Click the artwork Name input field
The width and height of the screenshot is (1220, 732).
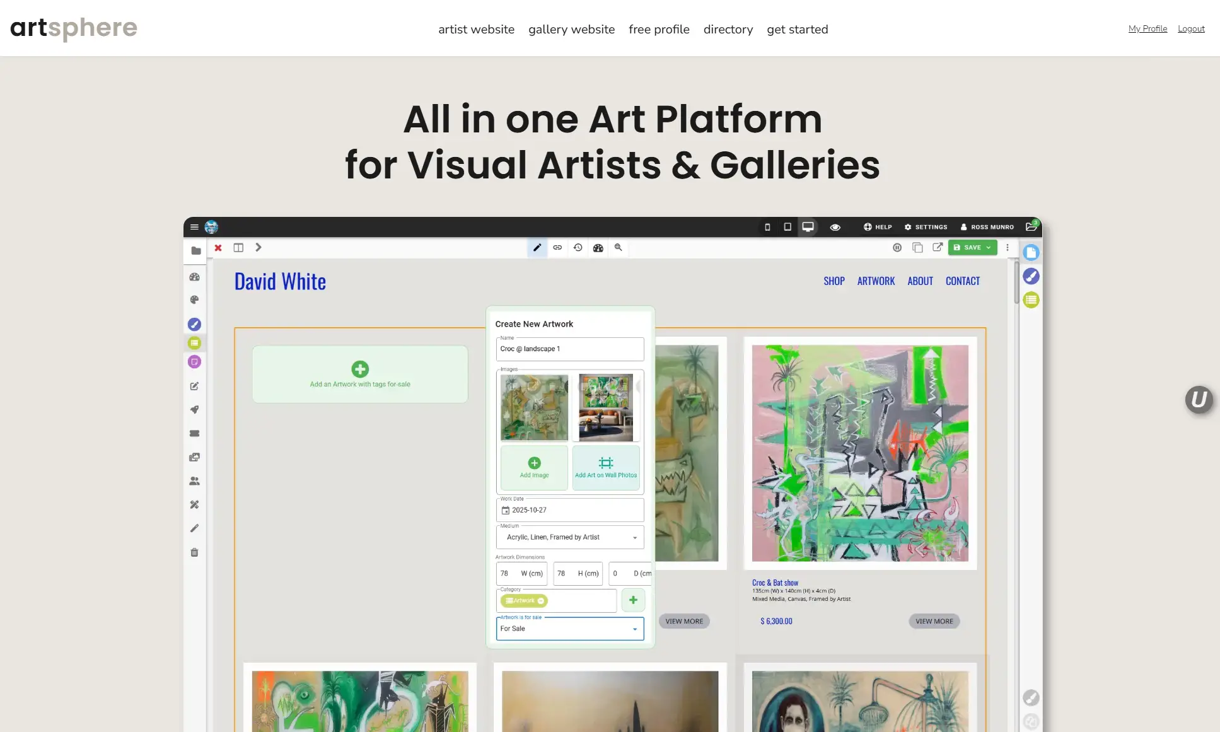coord(570,349)
